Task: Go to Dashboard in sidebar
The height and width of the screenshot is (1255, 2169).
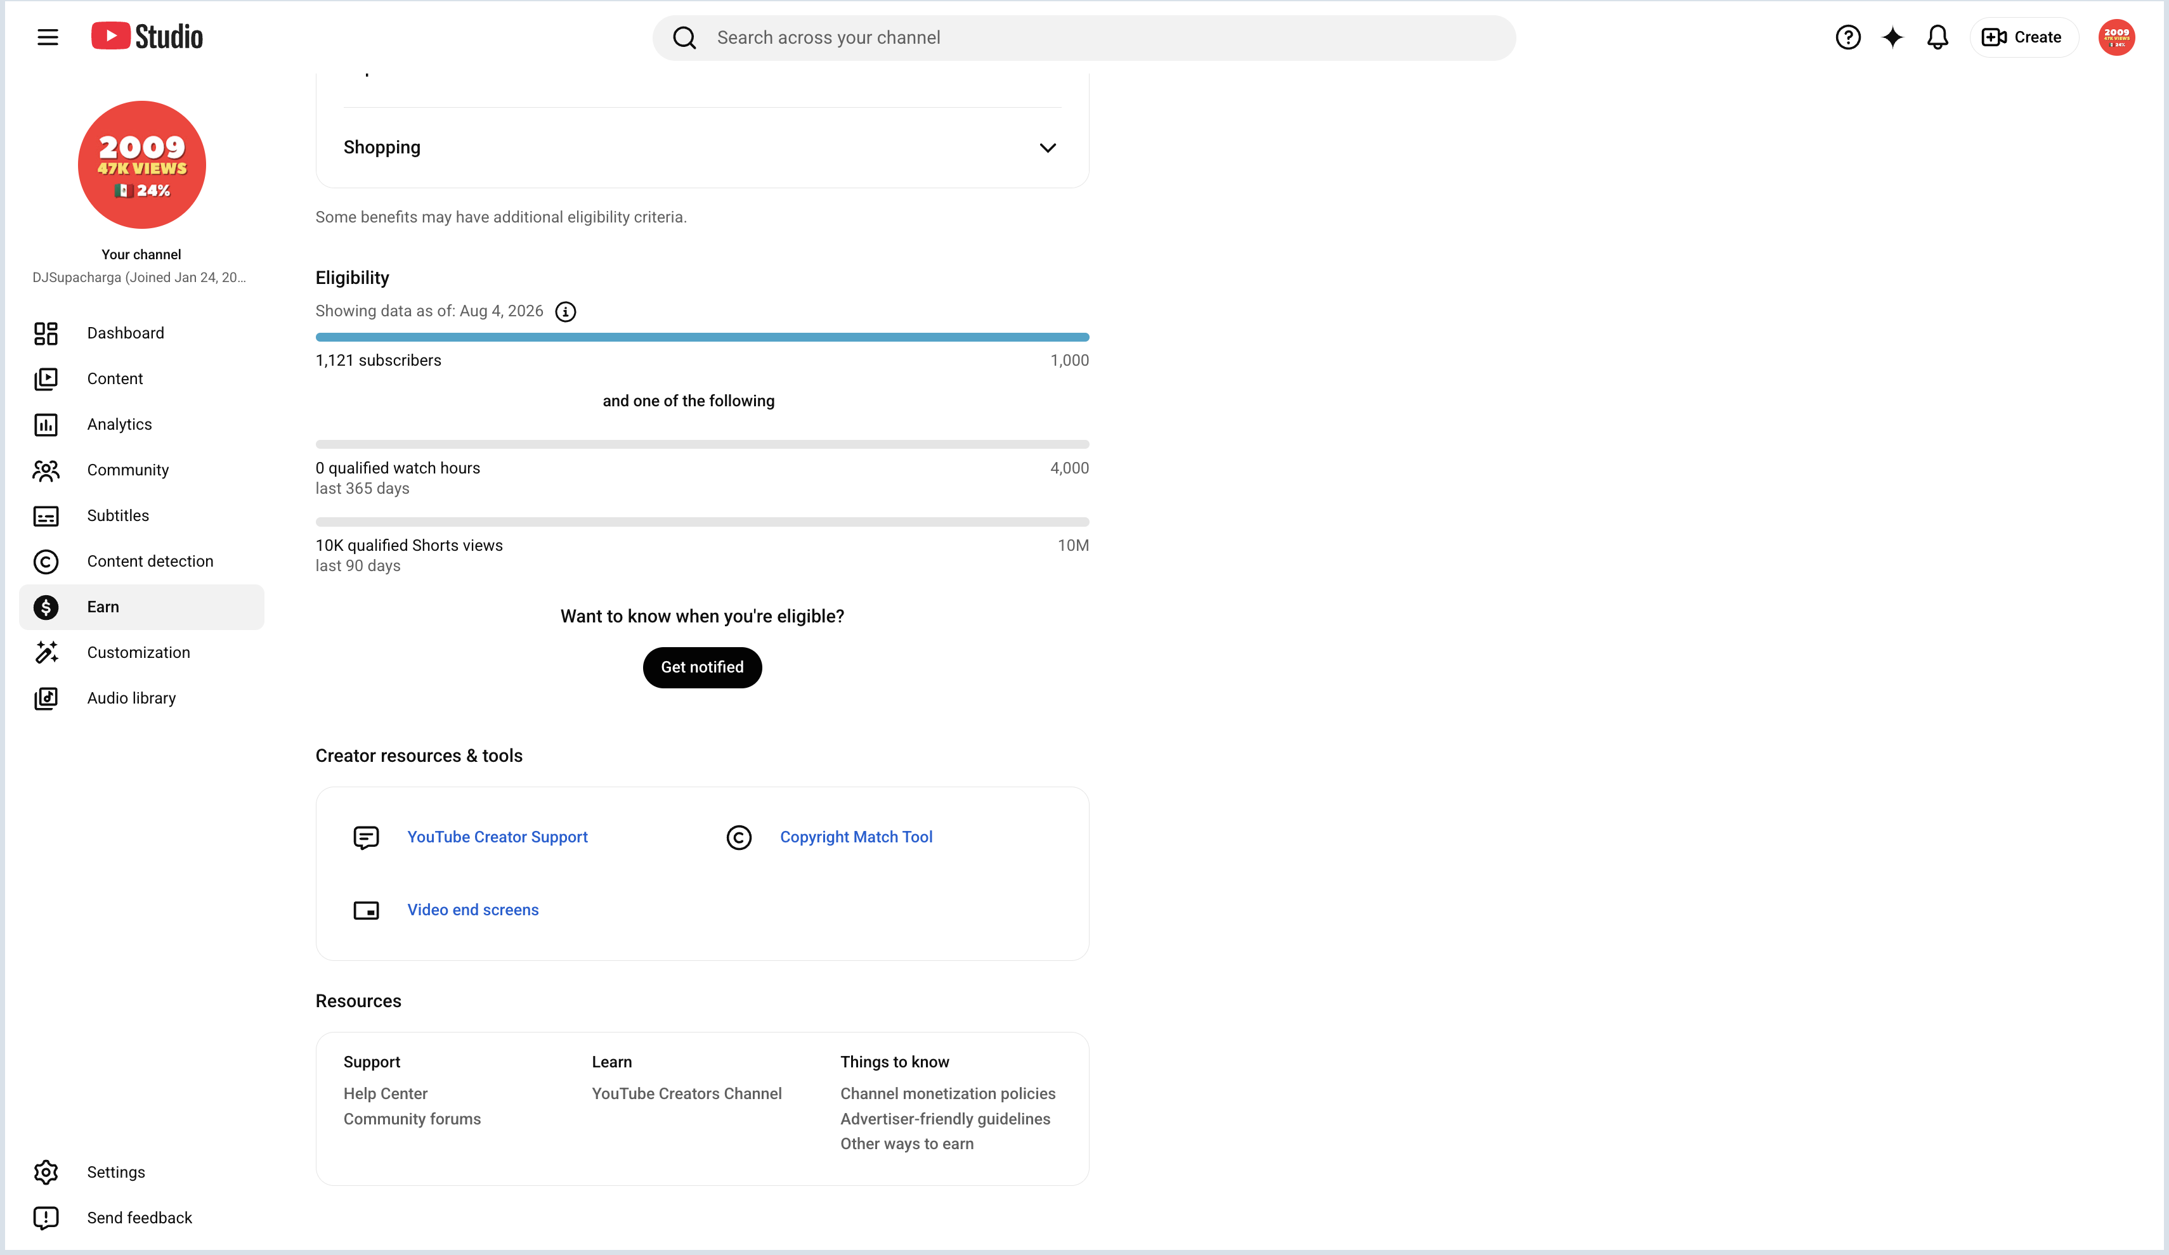Action: pos(141,333)
